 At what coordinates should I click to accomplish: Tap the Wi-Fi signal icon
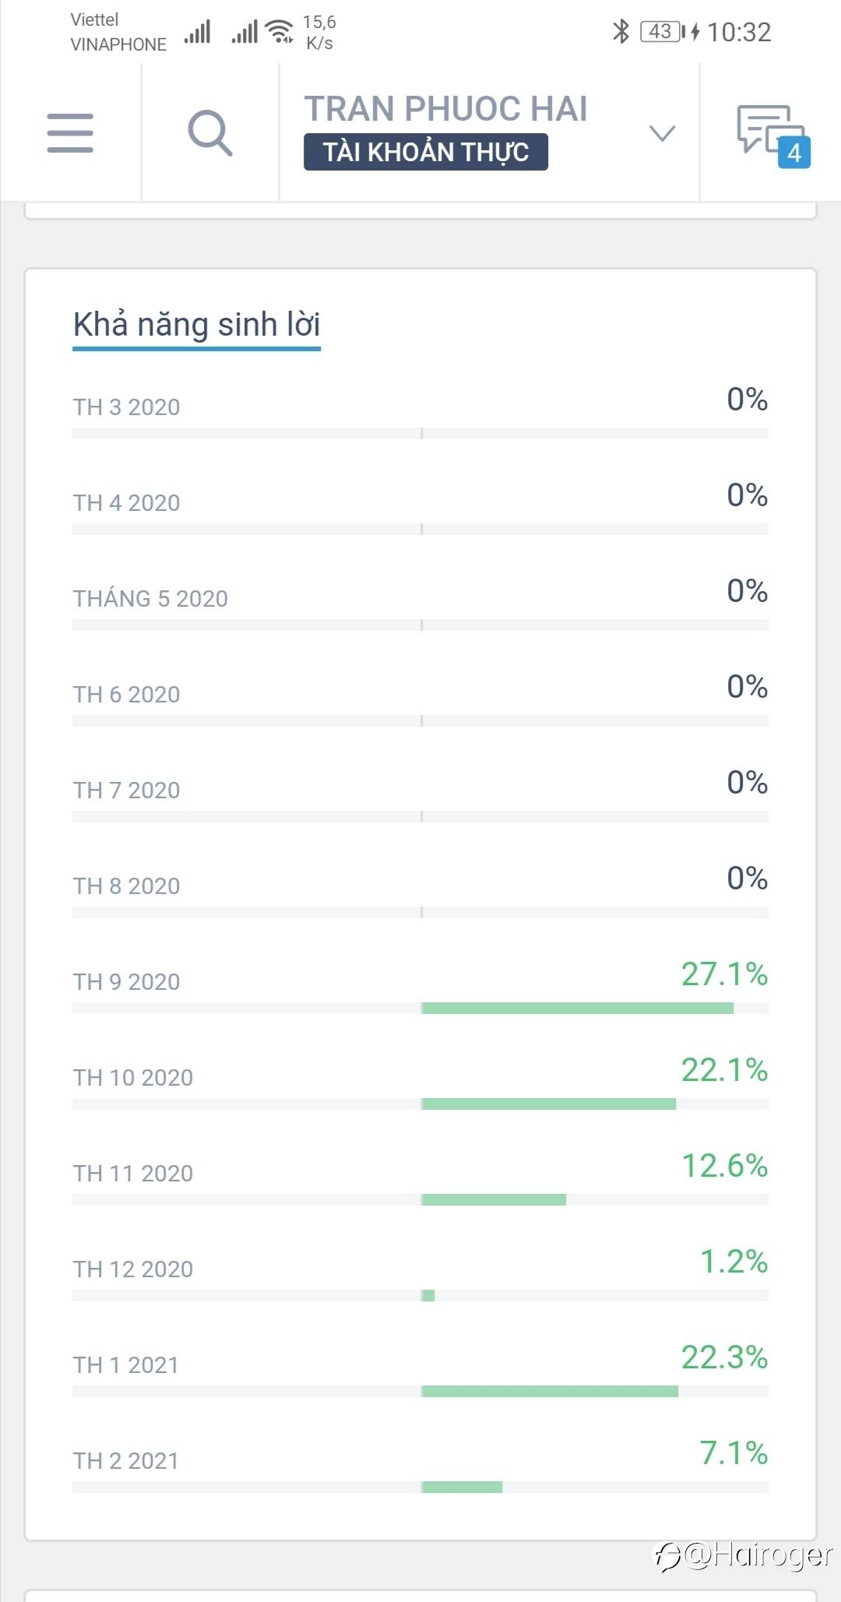[279, 32]
